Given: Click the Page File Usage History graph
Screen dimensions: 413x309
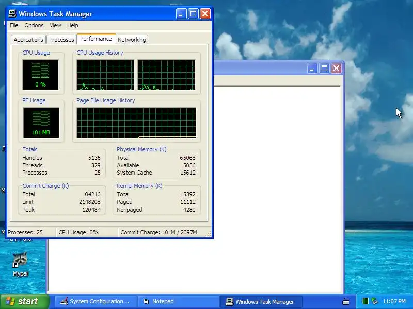Looking at the screenshot, I should tap(136, 123).
